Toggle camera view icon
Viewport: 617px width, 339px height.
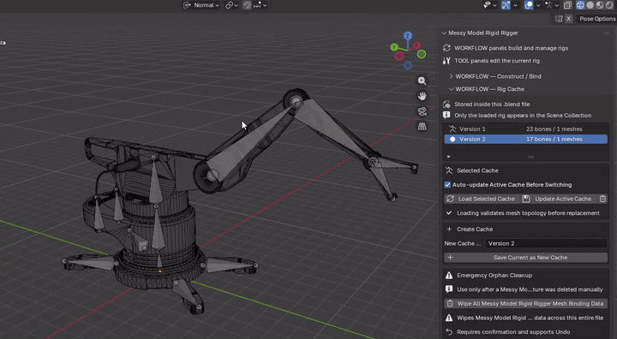(x=422, y=111)
